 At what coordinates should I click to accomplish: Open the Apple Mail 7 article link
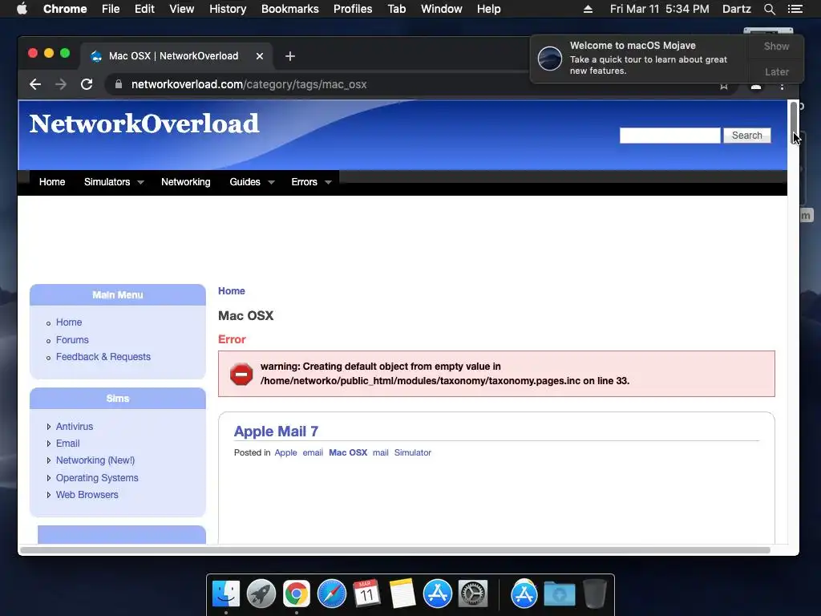[276, 431]
